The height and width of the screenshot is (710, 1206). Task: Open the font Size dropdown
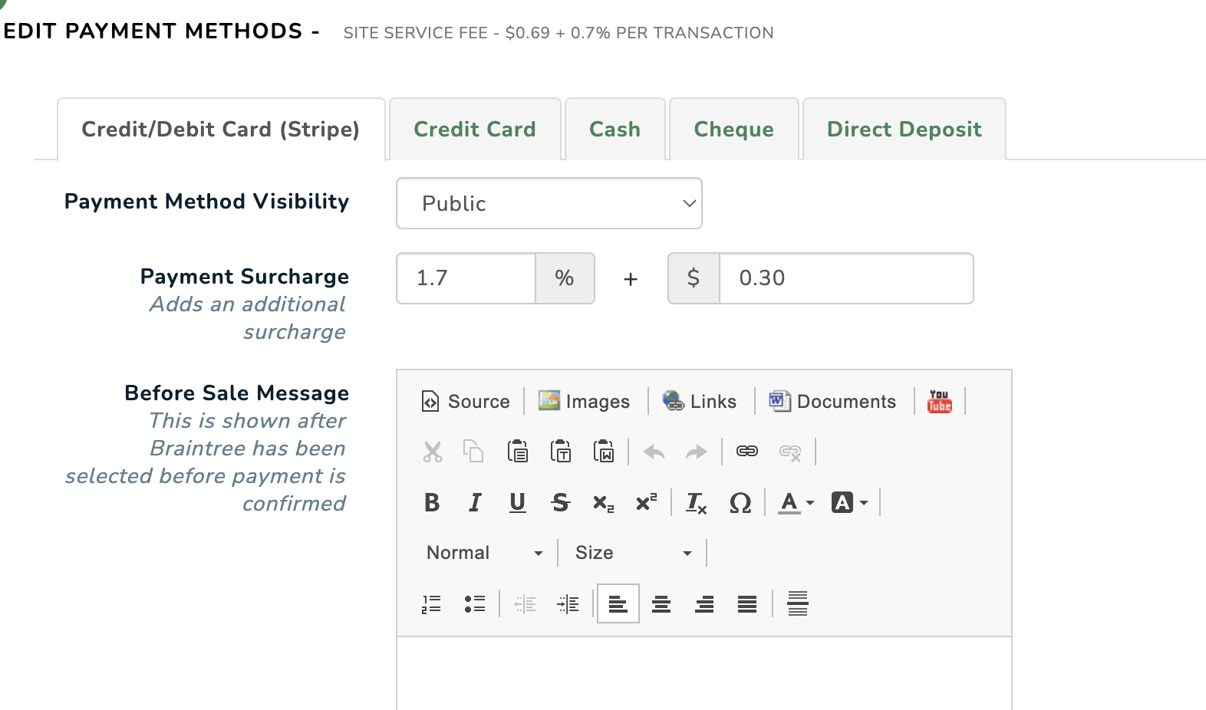633,553
